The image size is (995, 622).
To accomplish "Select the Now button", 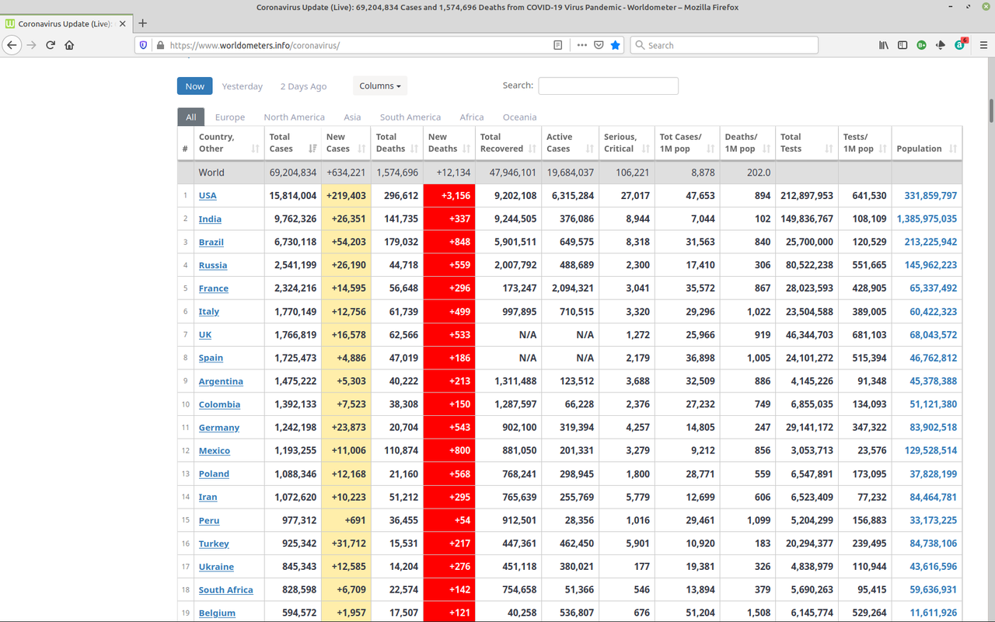I will tap(195, 86).
